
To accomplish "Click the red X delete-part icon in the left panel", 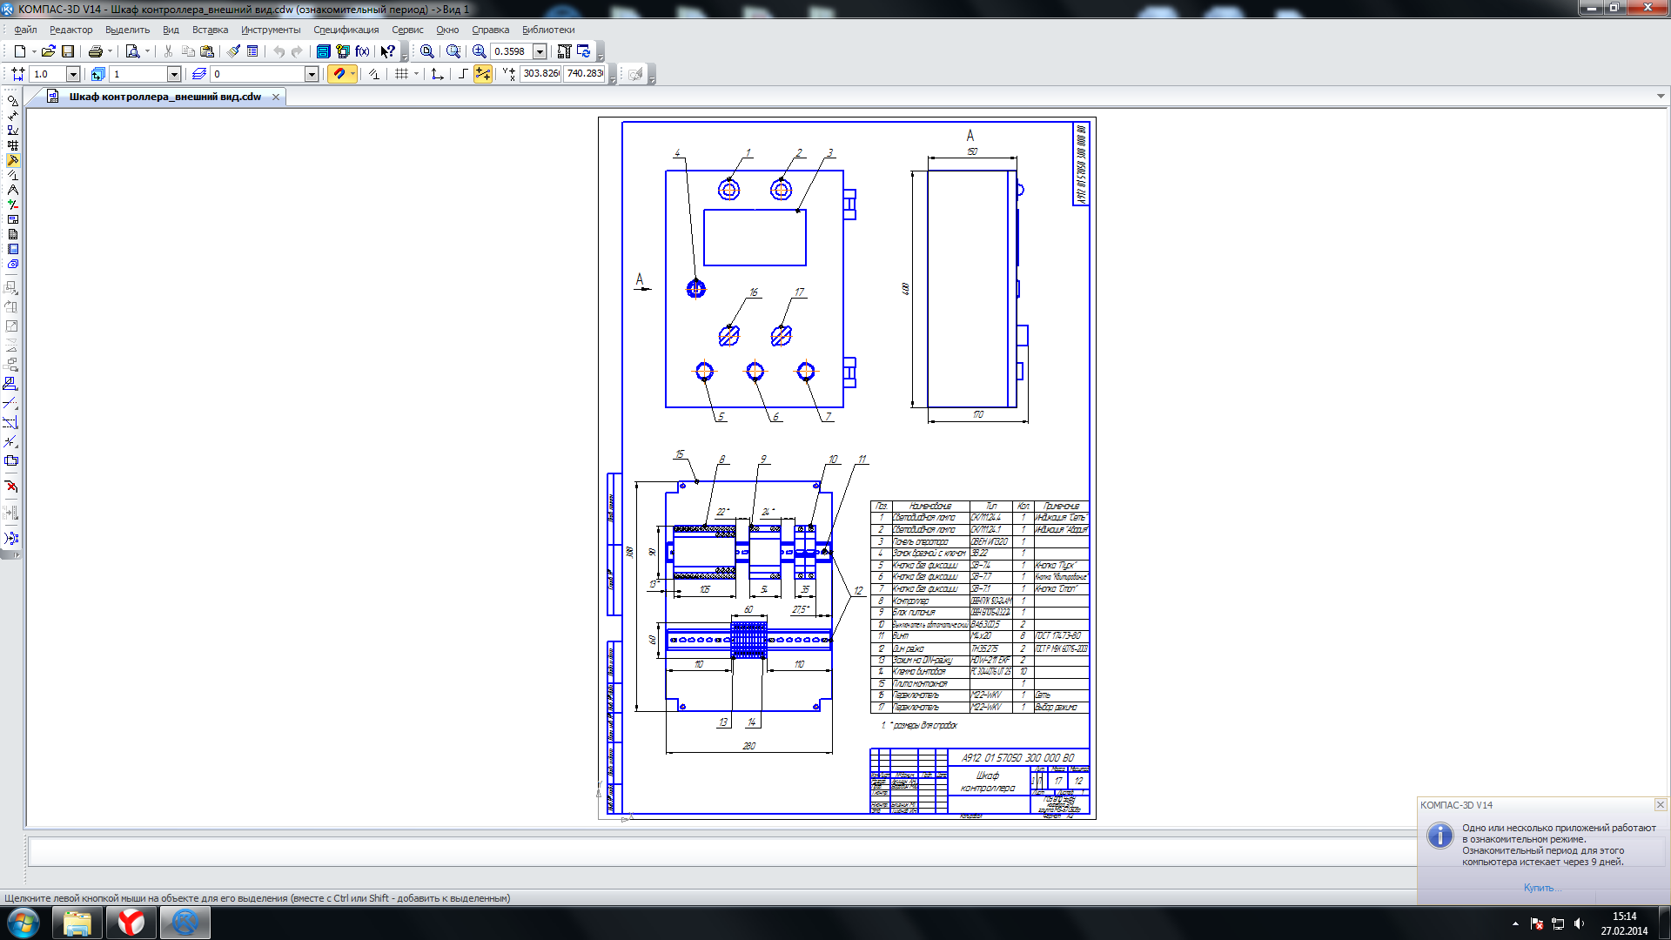I will click(11, 487).
